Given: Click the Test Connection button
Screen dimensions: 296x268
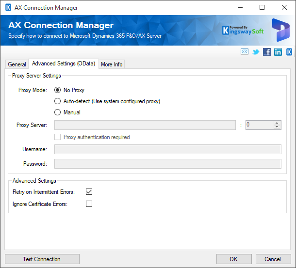Looking at the screenshot, I should [42, 259].
